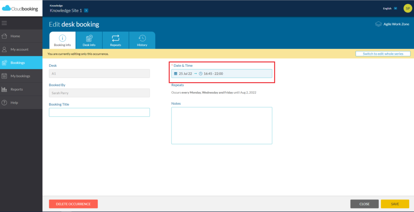Click the History clock icon
The height and width of the screenshot is (212, 414).
[x=142, y=38]
